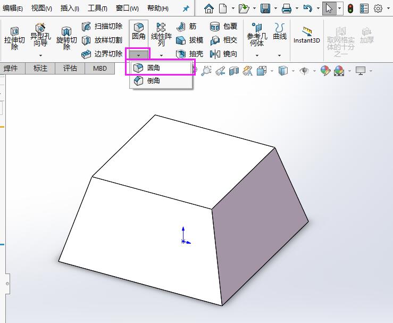
Task: Click the Curves (曲线) tool
Action: [x=280, y=31]
